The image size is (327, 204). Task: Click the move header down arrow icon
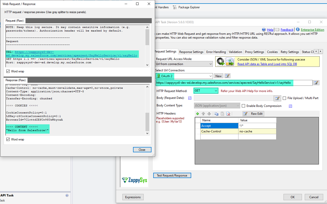pos(209,114)
